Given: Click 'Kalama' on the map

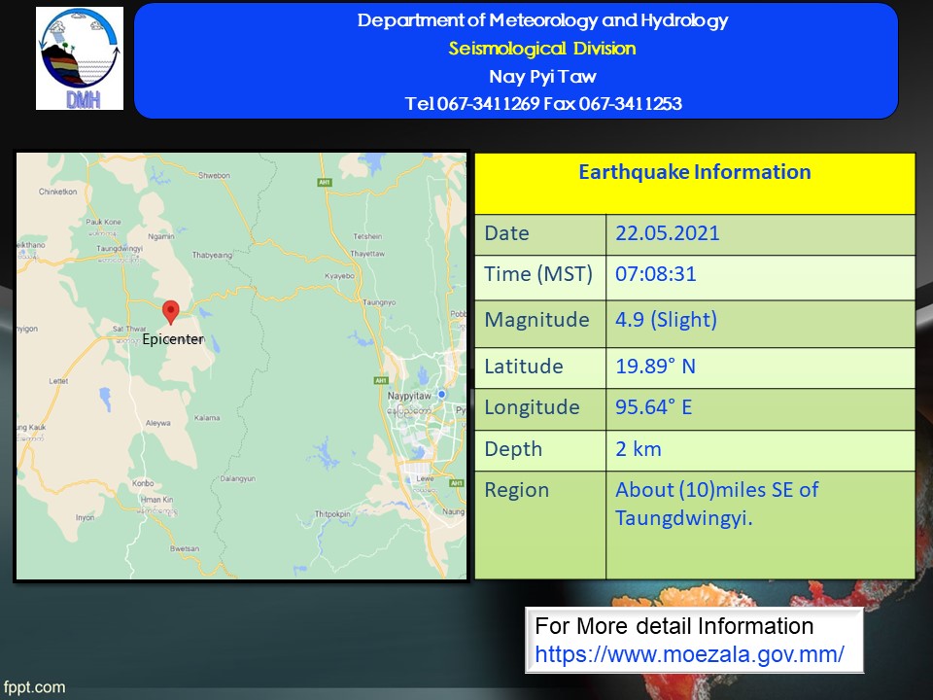Looking at the screenshot, I should coord(207,418).
